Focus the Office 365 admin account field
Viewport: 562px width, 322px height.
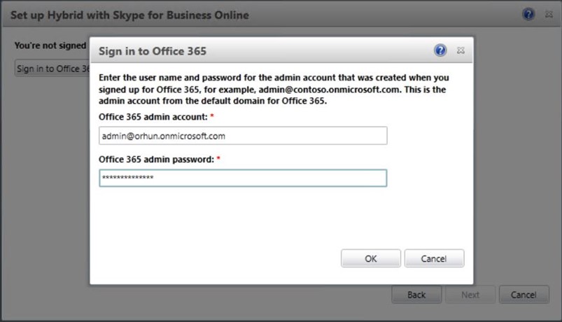click(243, 136)
